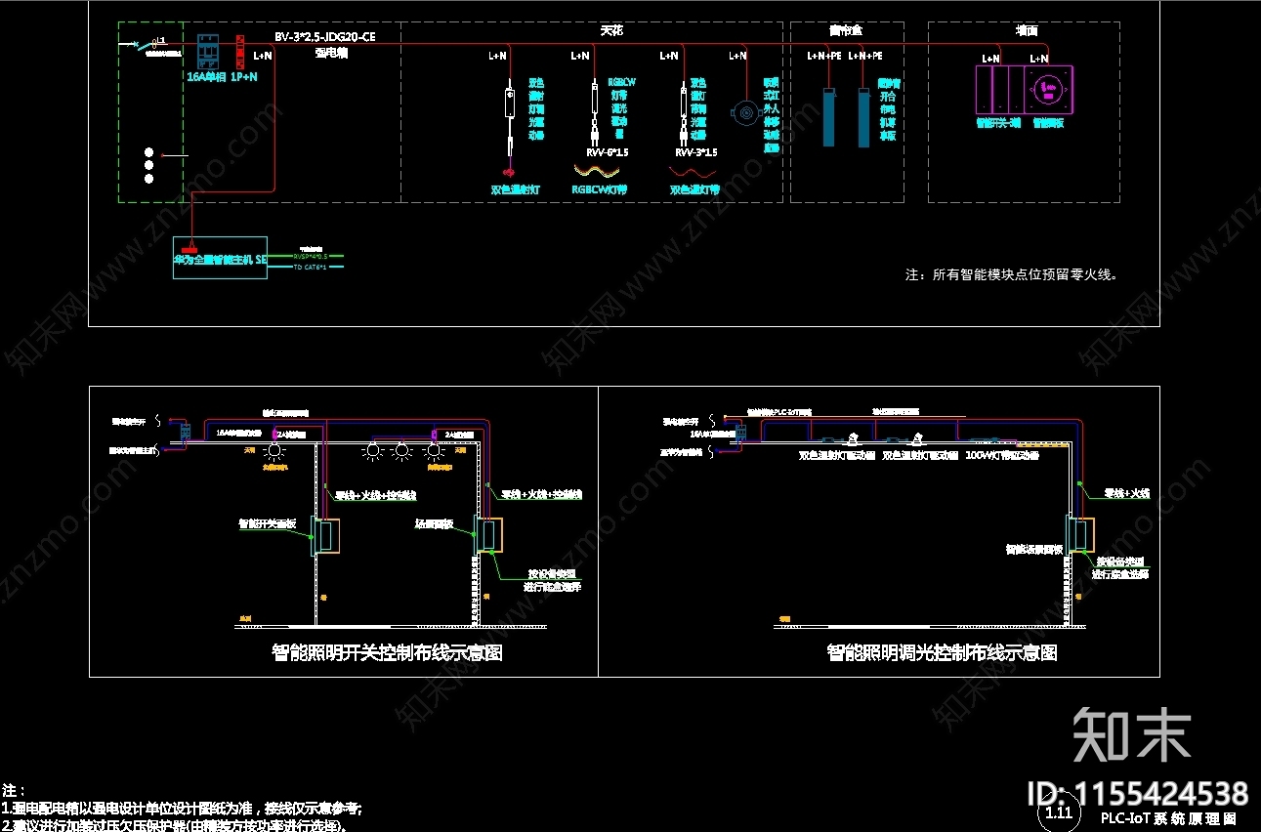Click the 天花 zone heading
1261x832 pixels.
pos(611,31)
